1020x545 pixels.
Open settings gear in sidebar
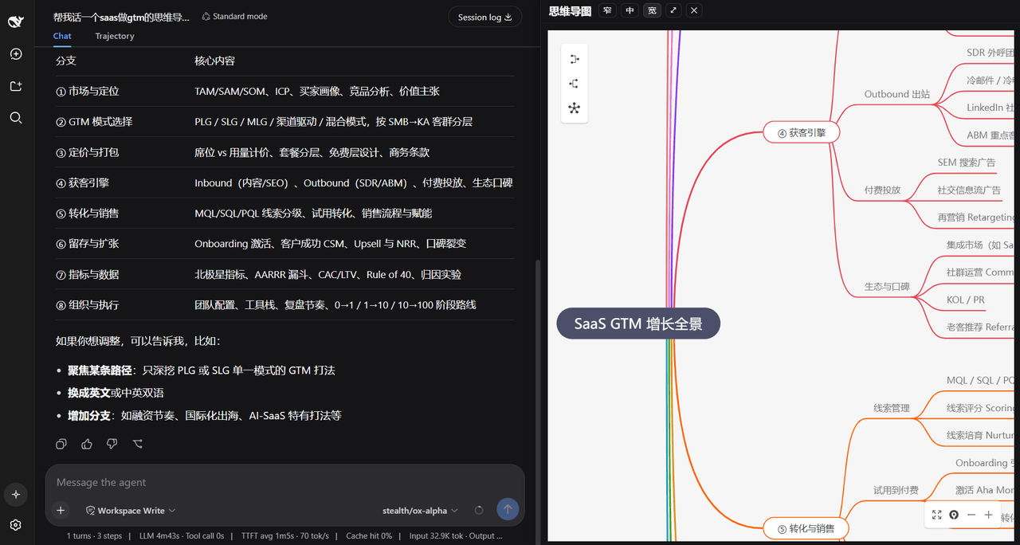click(16, 525)
